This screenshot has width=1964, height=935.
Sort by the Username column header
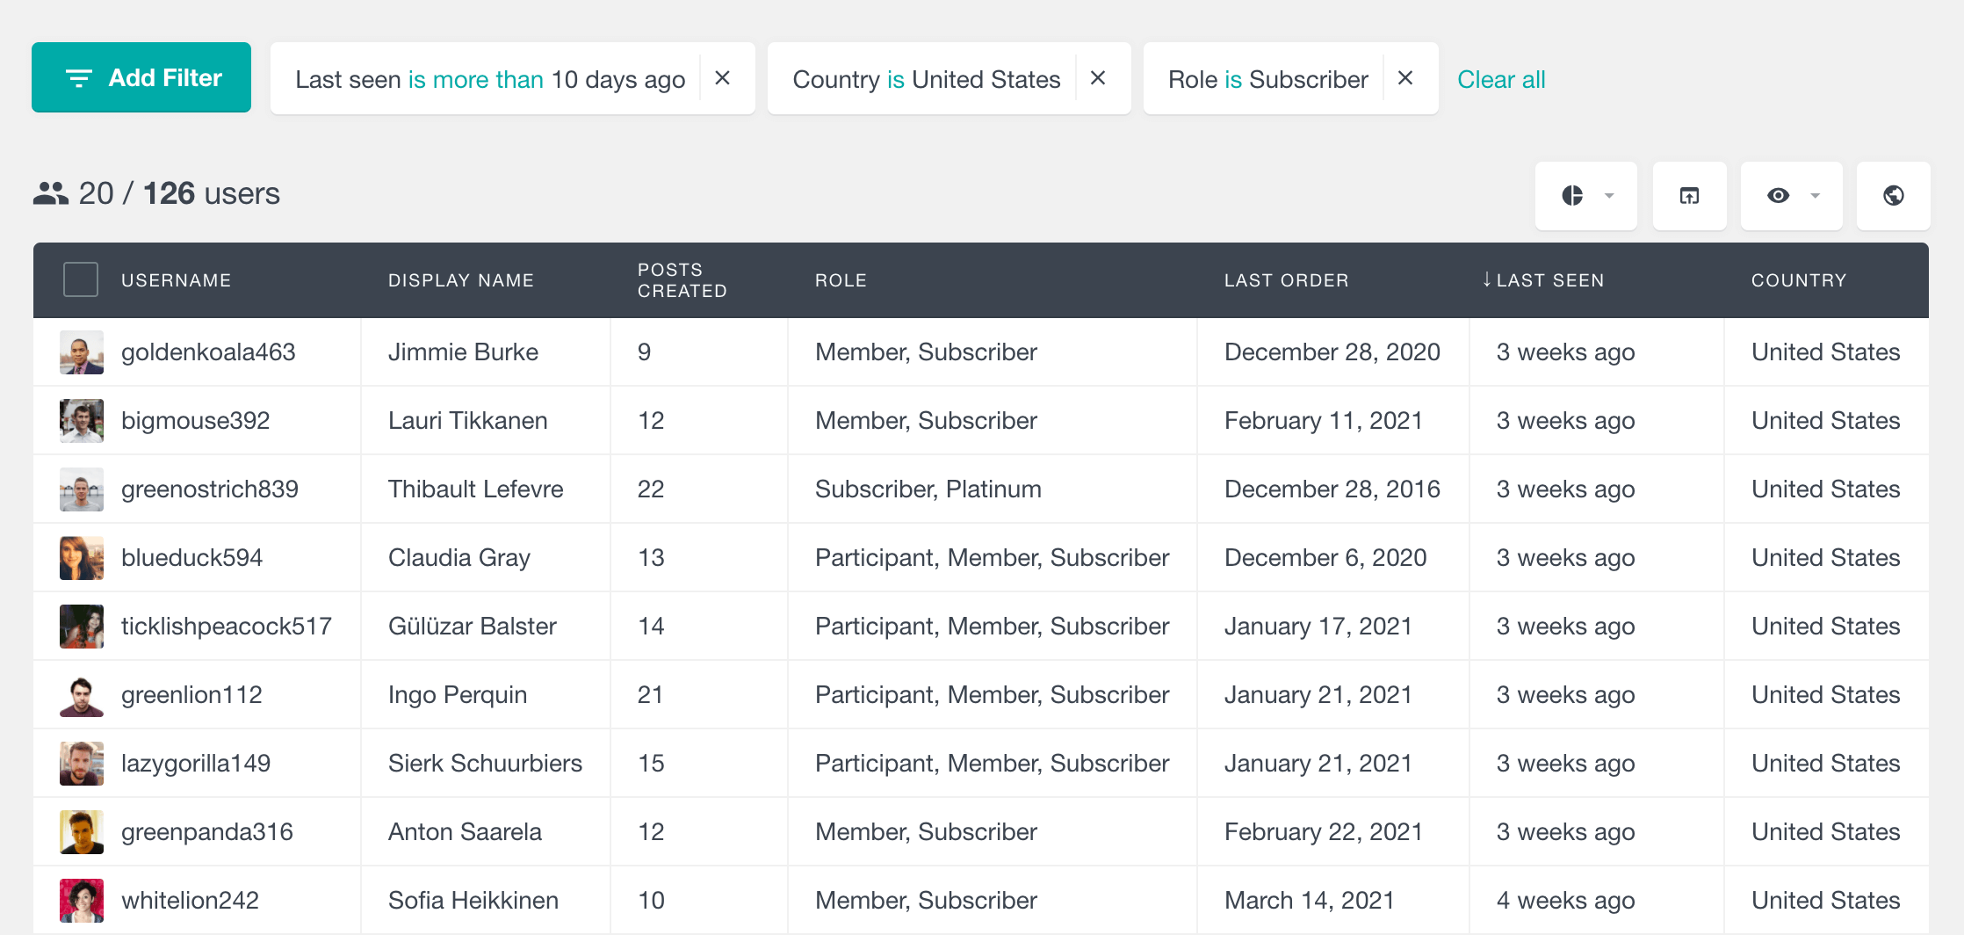[177, 280]
